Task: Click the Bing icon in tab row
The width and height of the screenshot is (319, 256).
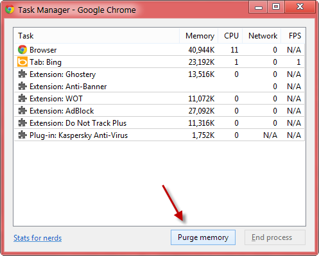Action: point(22,62)
